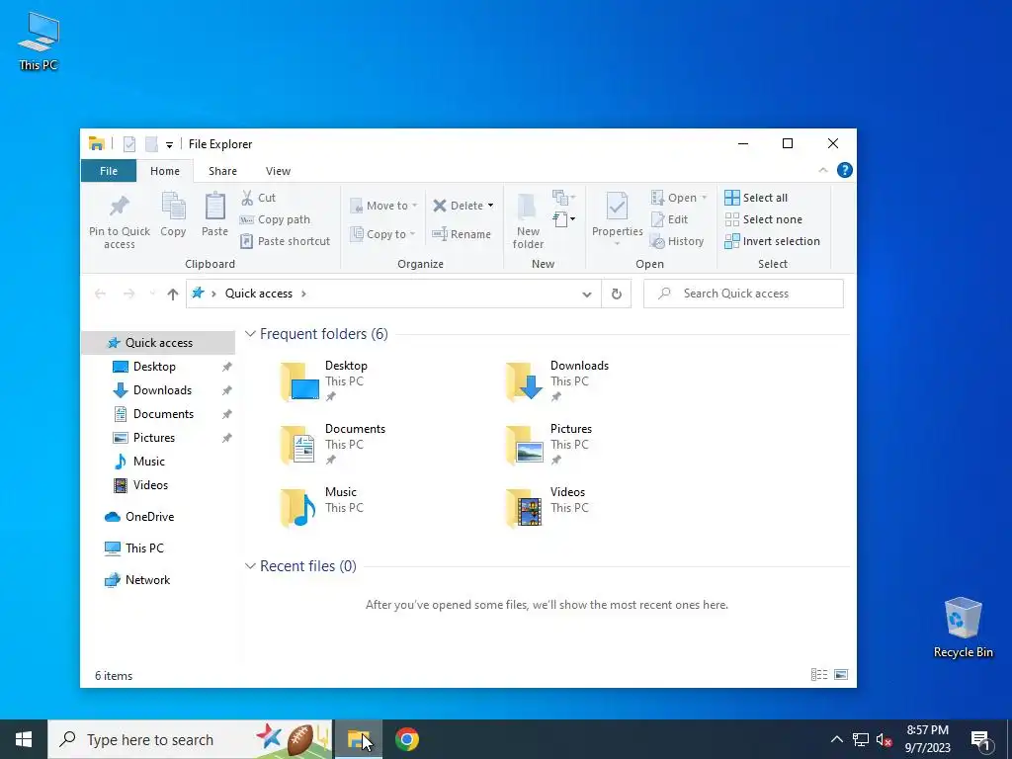Select the Downloads frequent folder icon
Image resolution: width=1012 pixels, height=759 pixels.
click(x=525, y=381)
